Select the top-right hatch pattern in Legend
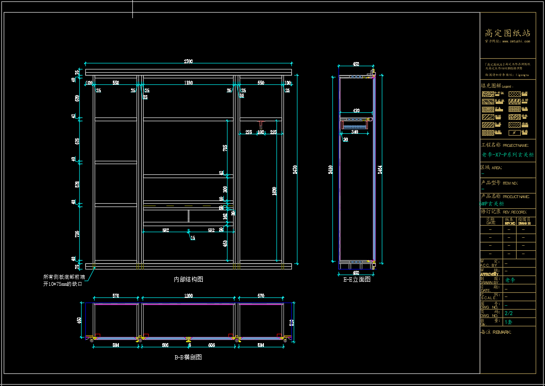 pos(515,94)
